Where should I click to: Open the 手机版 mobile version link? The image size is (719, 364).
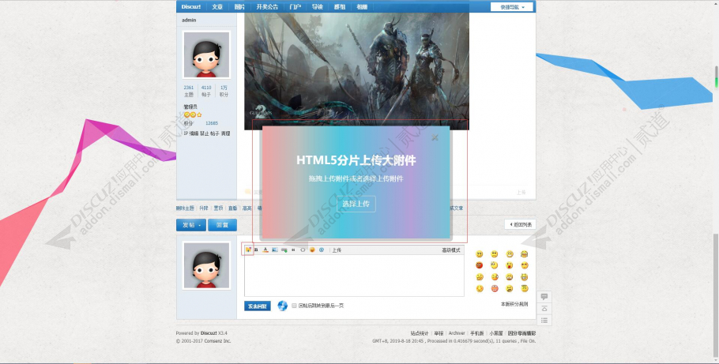[x=477, y=333]
